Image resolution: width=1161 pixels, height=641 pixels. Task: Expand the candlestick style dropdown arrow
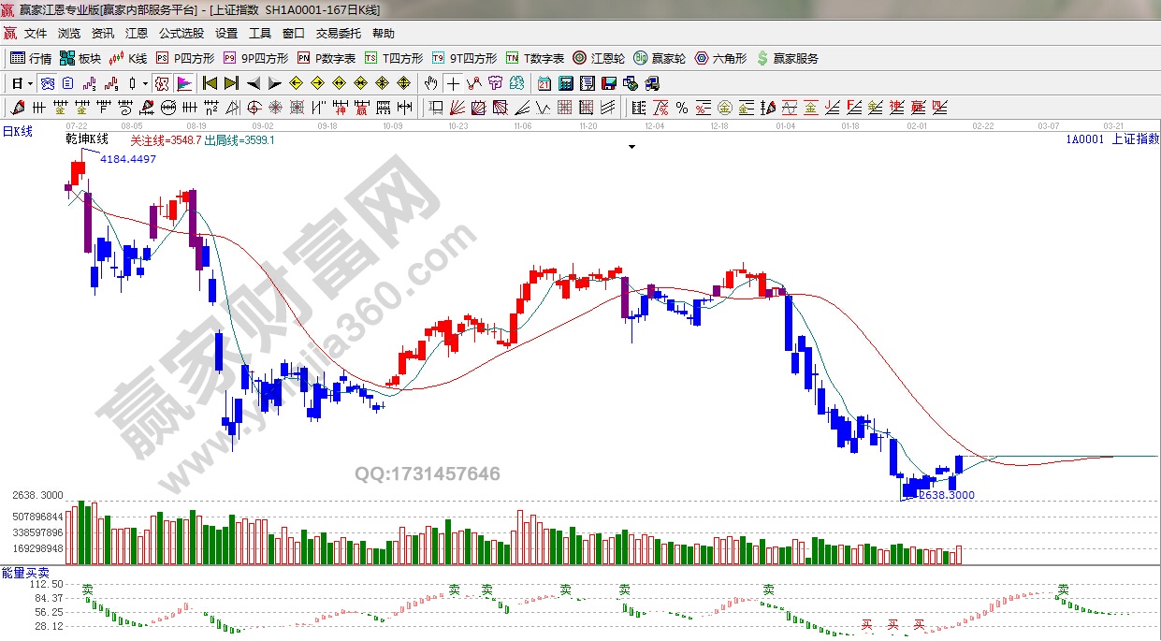pos(145,82)
